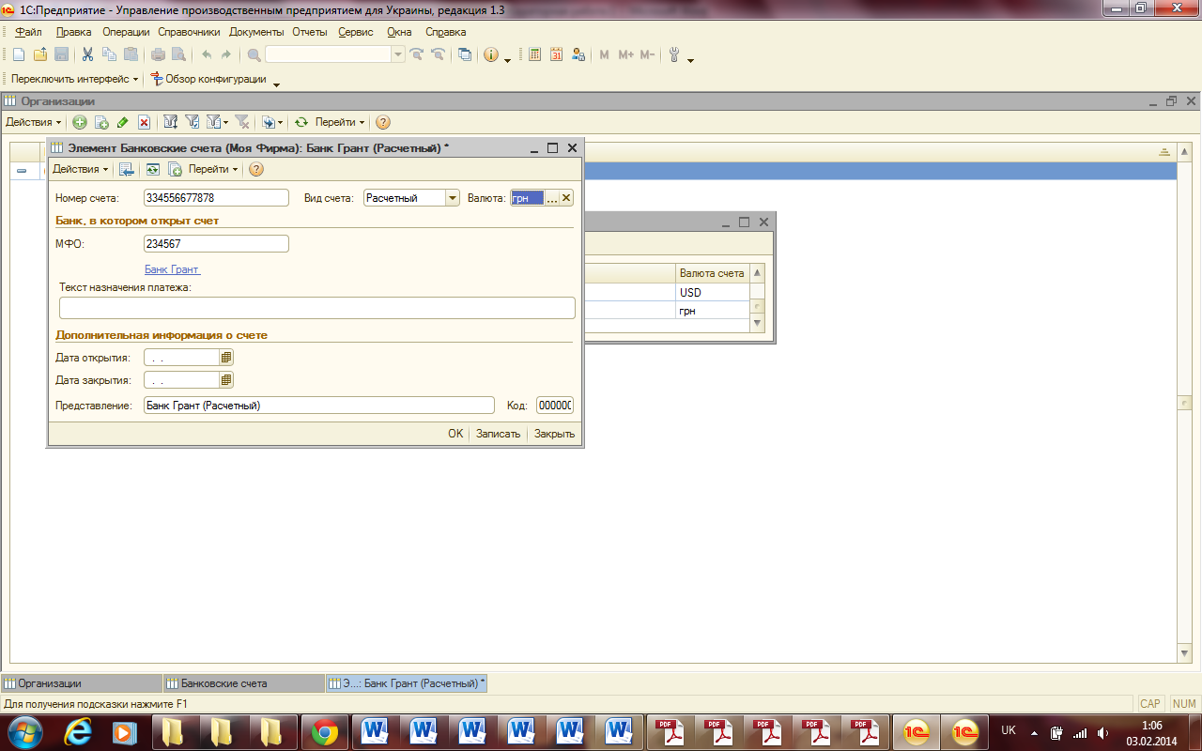Click Обзор конфигурации button
Viewport: 1202px width, 751px height.
(208, 79)
